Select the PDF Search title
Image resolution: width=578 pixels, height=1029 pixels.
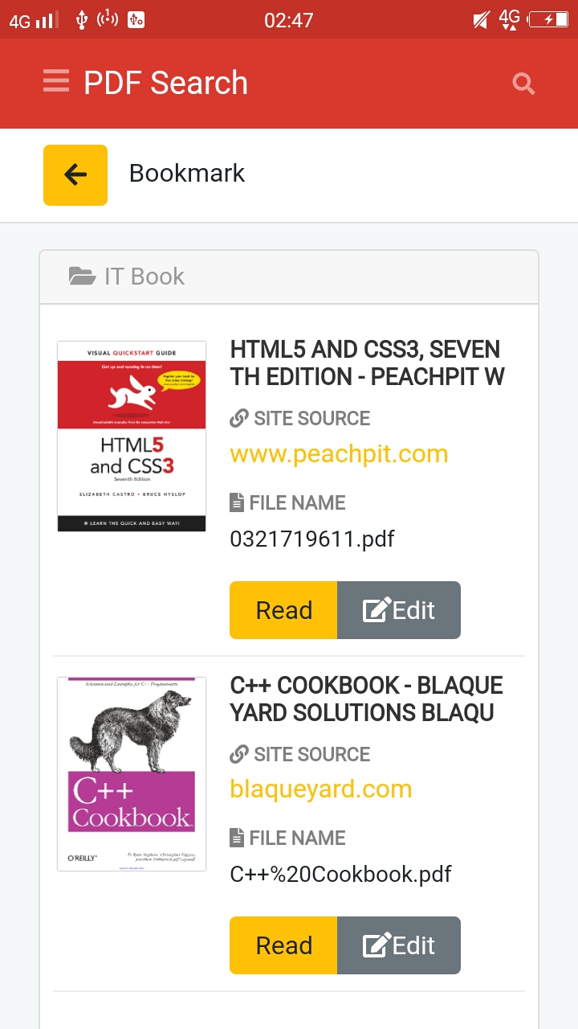coord(165,82)
